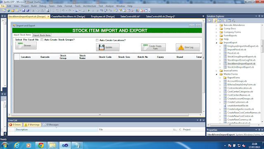Open the Architecture menu
Image resolution: width=264 pixels, height=149 pixels.
pos(90,6)
